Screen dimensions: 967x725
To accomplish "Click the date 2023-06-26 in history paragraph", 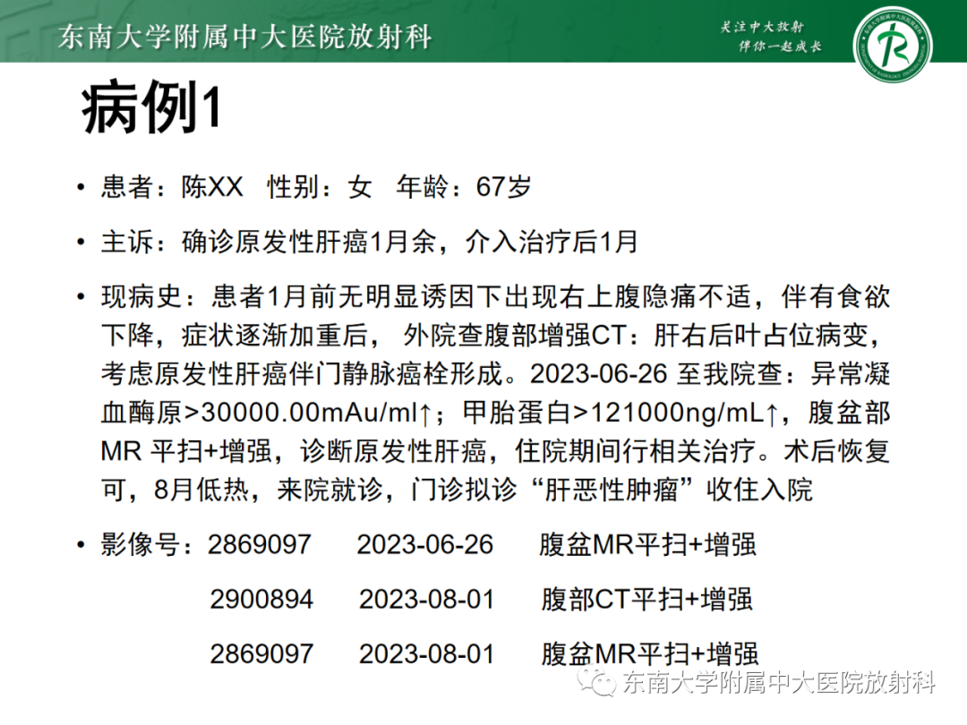I will tap(599, 373).
